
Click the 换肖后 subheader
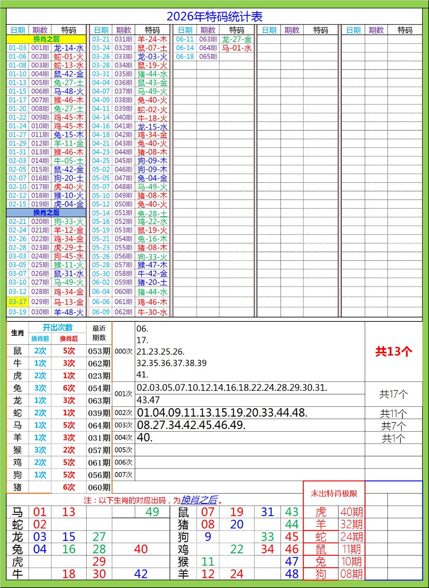[x=69, y=339]
